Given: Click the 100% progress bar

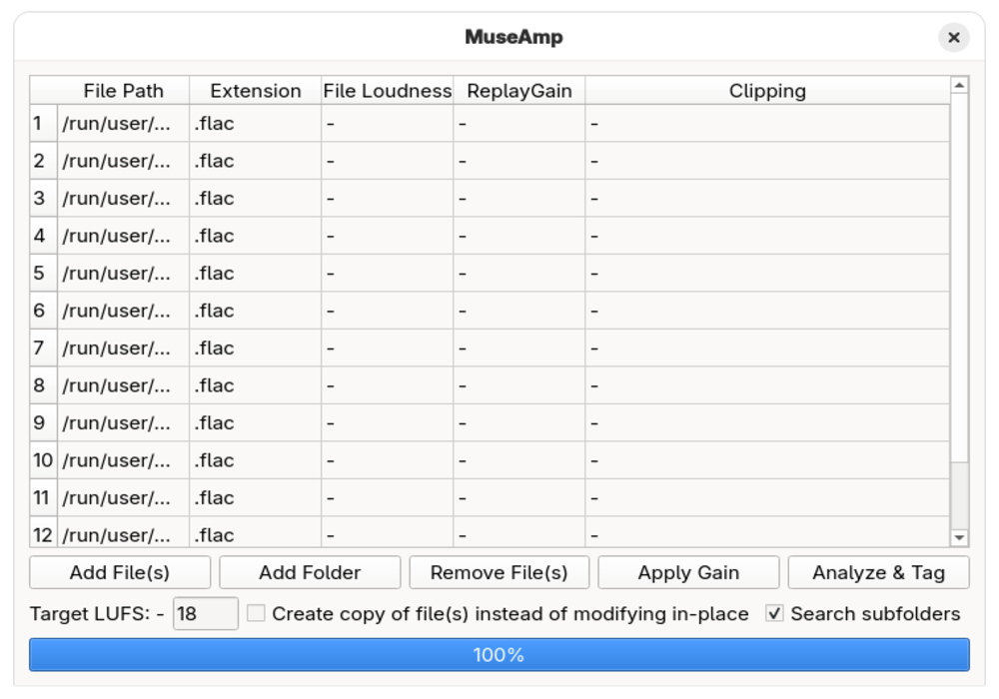Looking at the screenshot, I should (499, 654).
